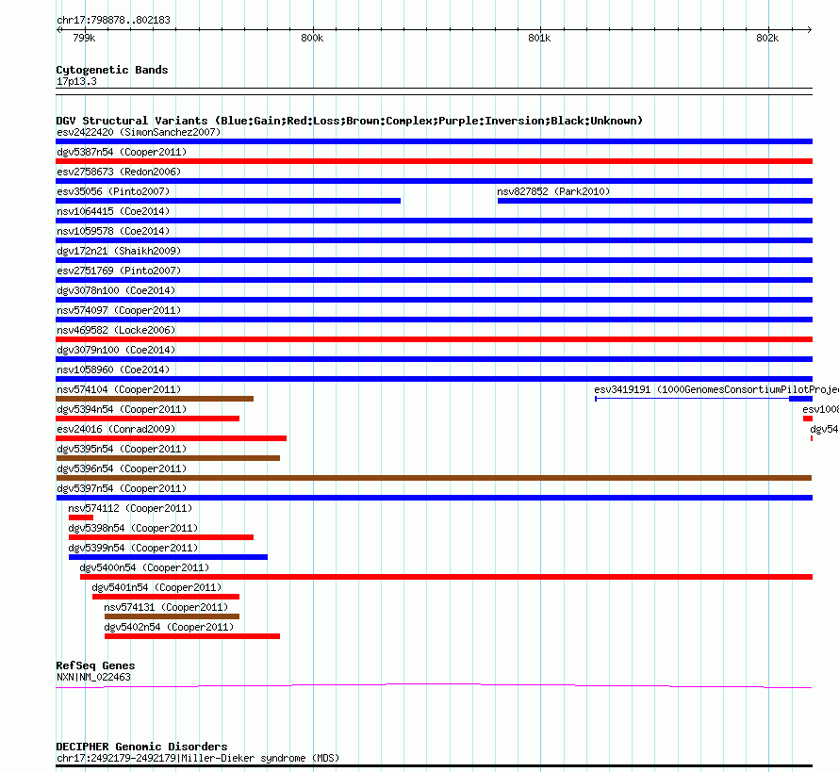The width and height of the screenshot is (839, 772).
Task: Click the nsv574131 (Cooper2011) label
Action: point(166,607)
